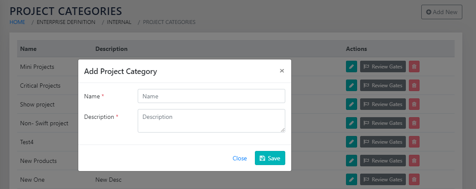The width and height of the screenshot is (476, 189).
Task: Click the Close link in the dialog footer
Action: click(239, 158)
